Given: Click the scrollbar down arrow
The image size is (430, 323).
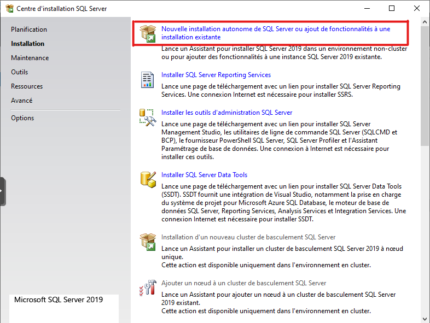Looking at the screenshot, I should [425, 318].
